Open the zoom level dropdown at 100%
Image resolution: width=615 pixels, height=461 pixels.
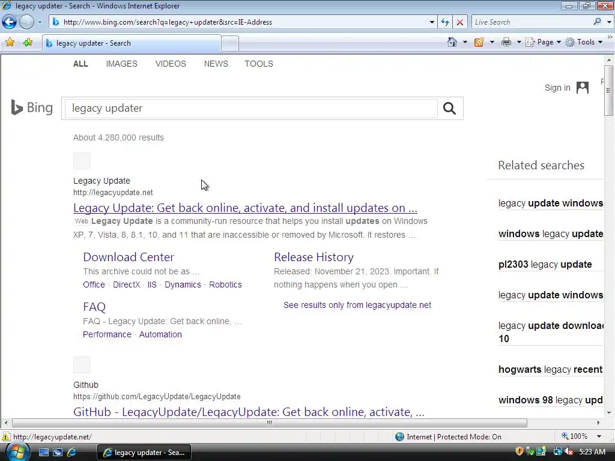599,436
